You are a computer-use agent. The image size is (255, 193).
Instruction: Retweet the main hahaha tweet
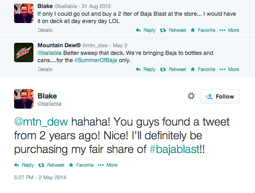tap(52, 165)
